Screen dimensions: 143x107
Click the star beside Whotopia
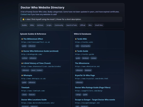[x=22, y=75]
